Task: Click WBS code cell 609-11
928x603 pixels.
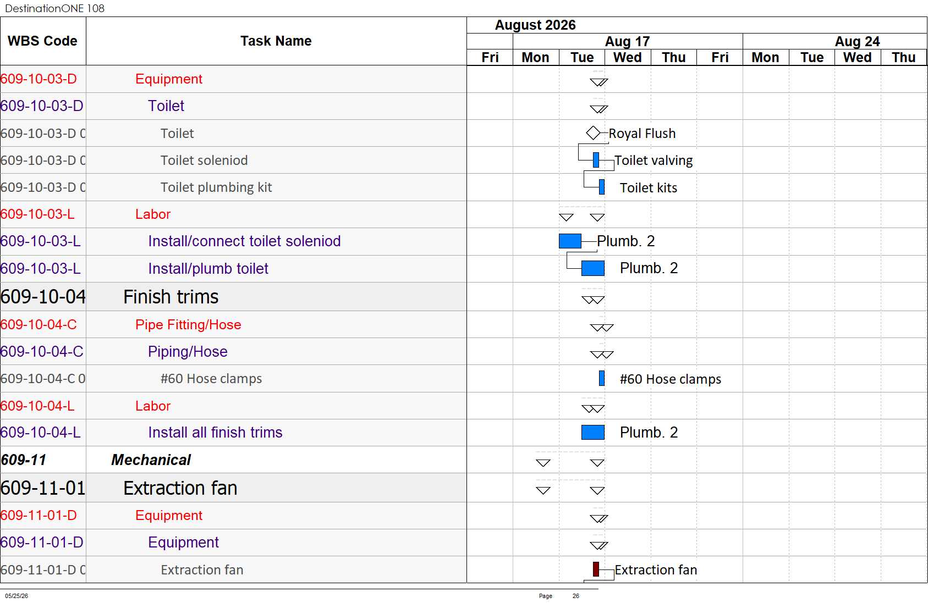Action: pos(43,460)
